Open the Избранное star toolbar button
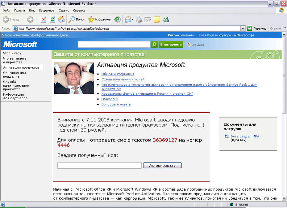 [x=99, y=19]
